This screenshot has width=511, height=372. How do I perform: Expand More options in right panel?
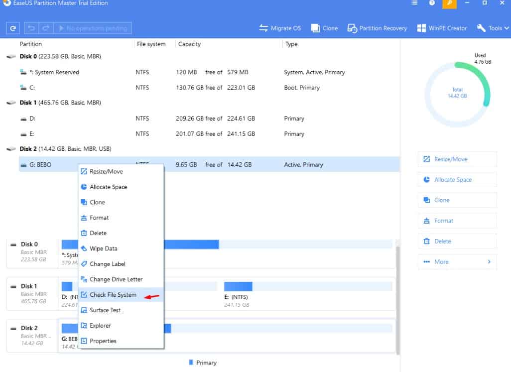click(x=457, y=262)
